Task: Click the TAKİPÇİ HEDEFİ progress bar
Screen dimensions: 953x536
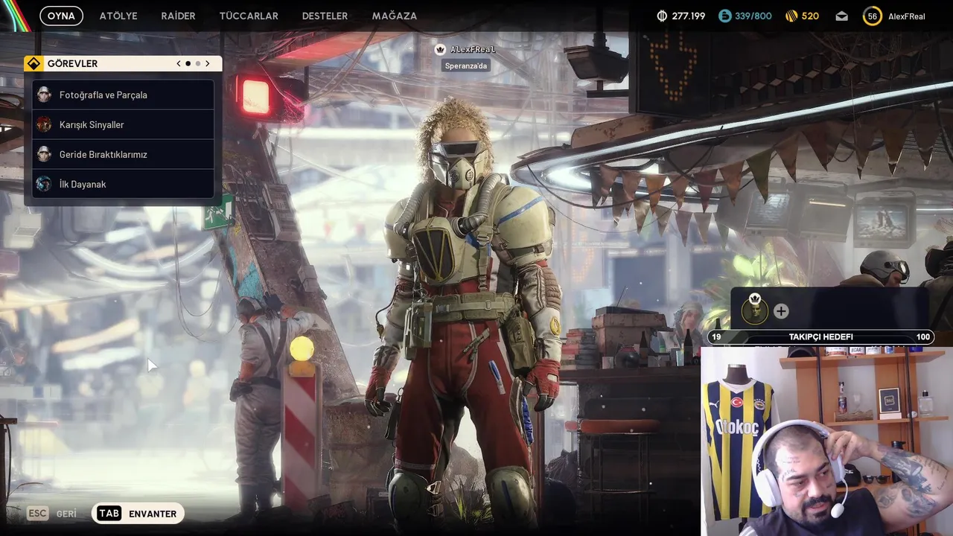Action: click(821, 337)
